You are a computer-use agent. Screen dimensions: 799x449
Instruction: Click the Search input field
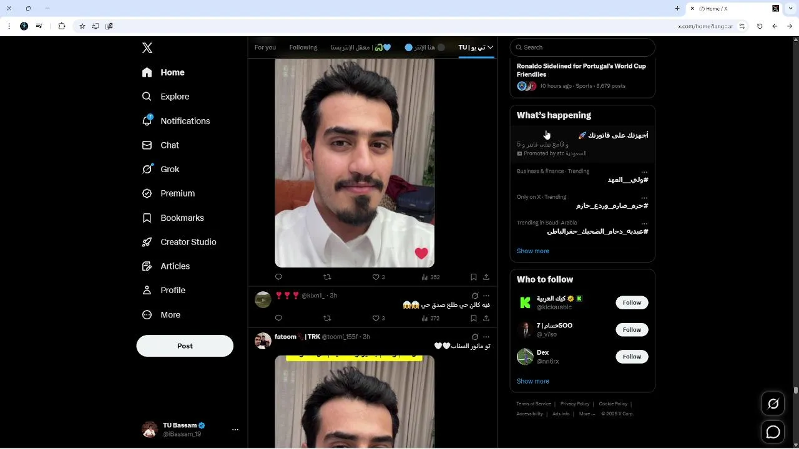(582, 47)
